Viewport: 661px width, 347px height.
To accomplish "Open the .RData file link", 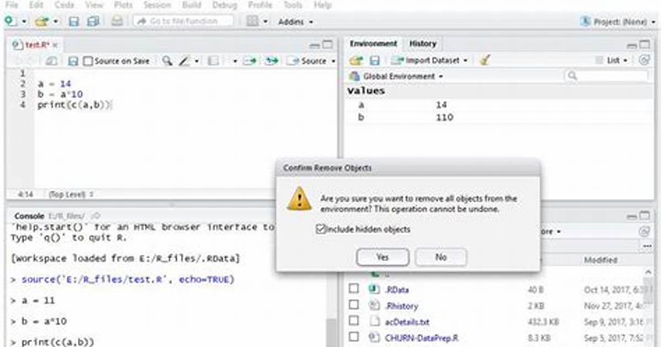I will click(397, 290).
